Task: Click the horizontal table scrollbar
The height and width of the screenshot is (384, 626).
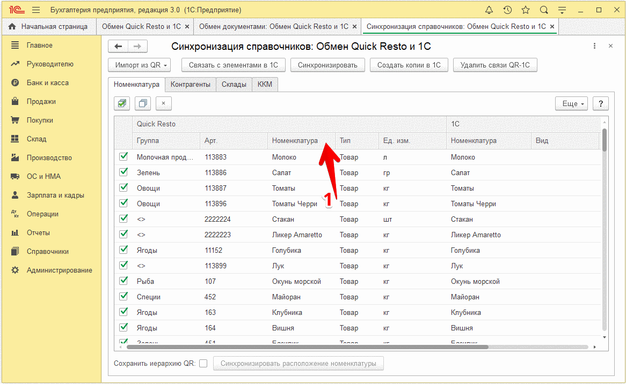Action: (x=308, y=347)
